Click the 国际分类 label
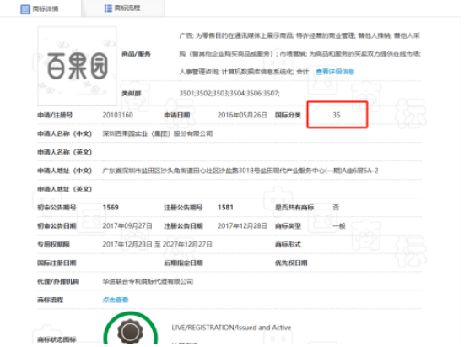 coord(288,115)
